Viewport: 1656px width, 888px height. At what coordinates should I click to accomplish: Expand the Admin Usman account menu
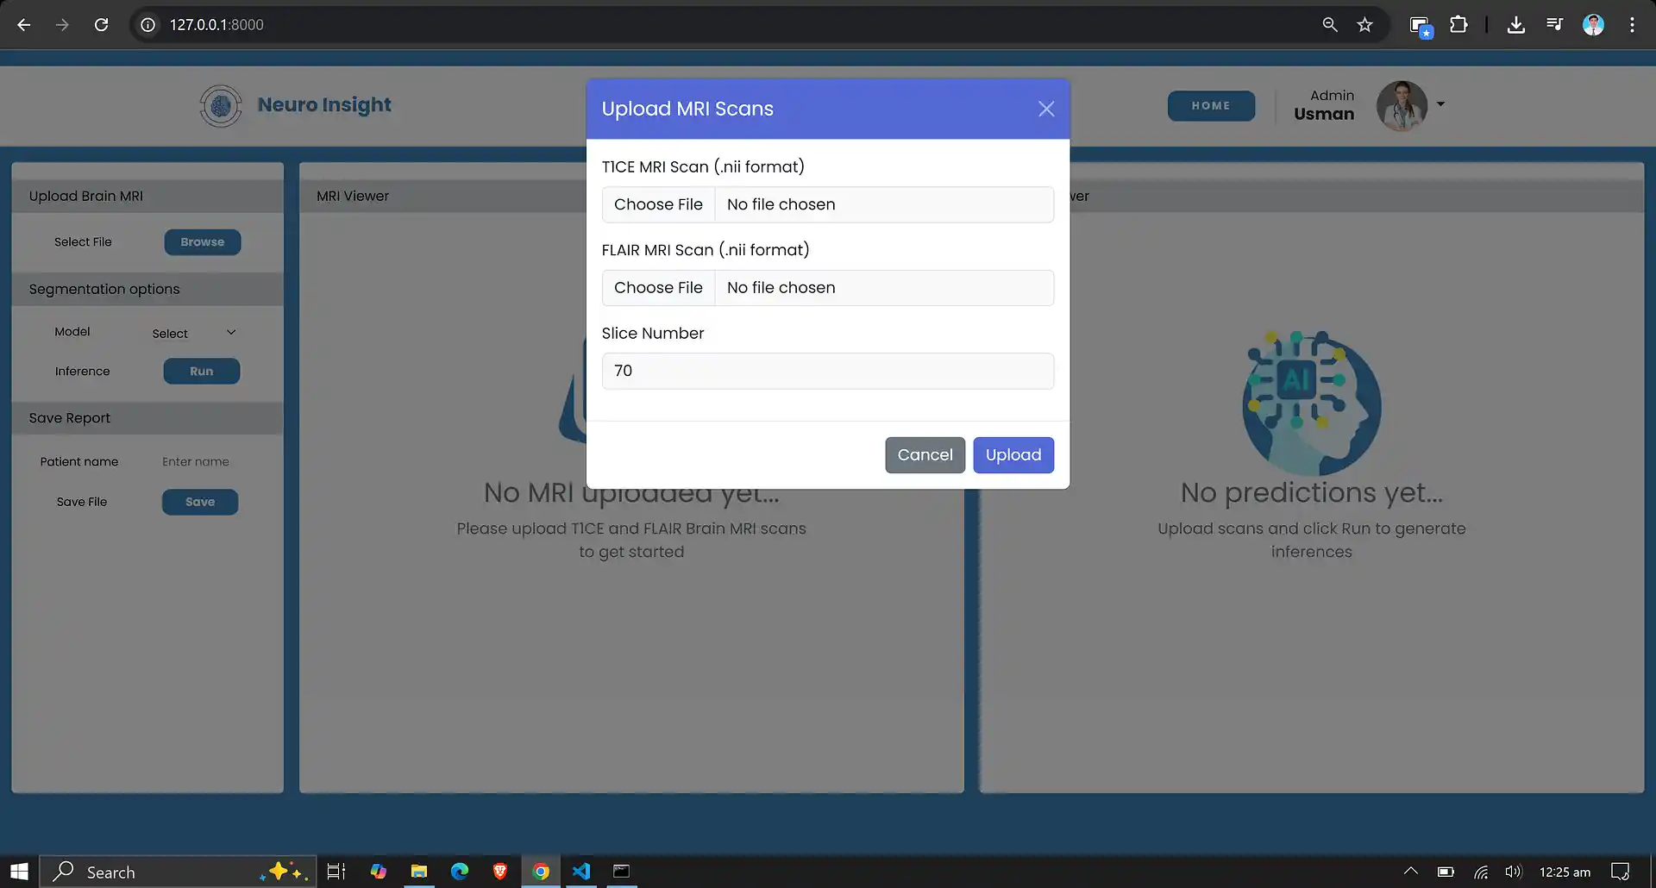coord(1440,105)
